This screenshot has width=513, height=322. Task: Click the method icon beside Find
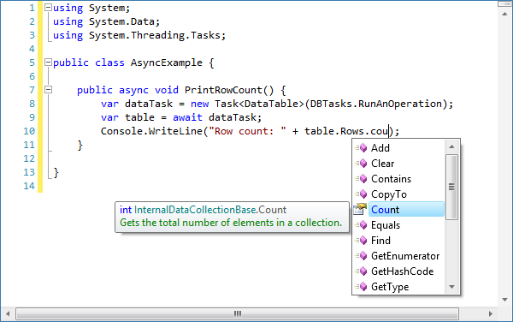[x=361, y=241]
